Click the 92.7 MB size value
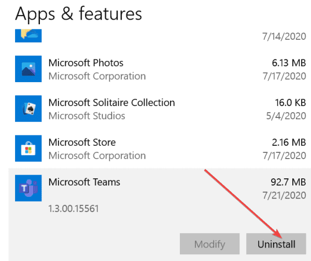The height and width of the screenshot is (261, 311). coord(288,182)
